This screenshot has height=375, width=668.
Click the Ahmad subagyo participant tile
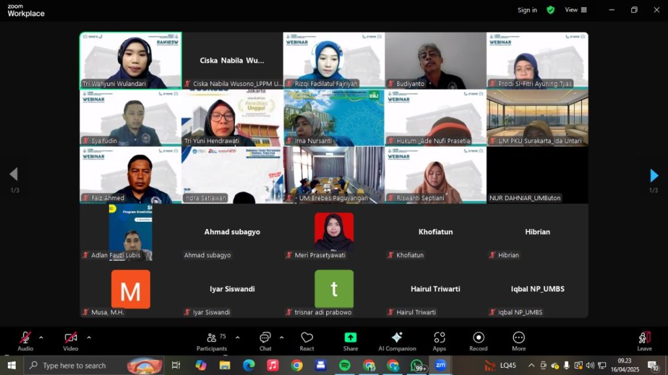[232, 232]
